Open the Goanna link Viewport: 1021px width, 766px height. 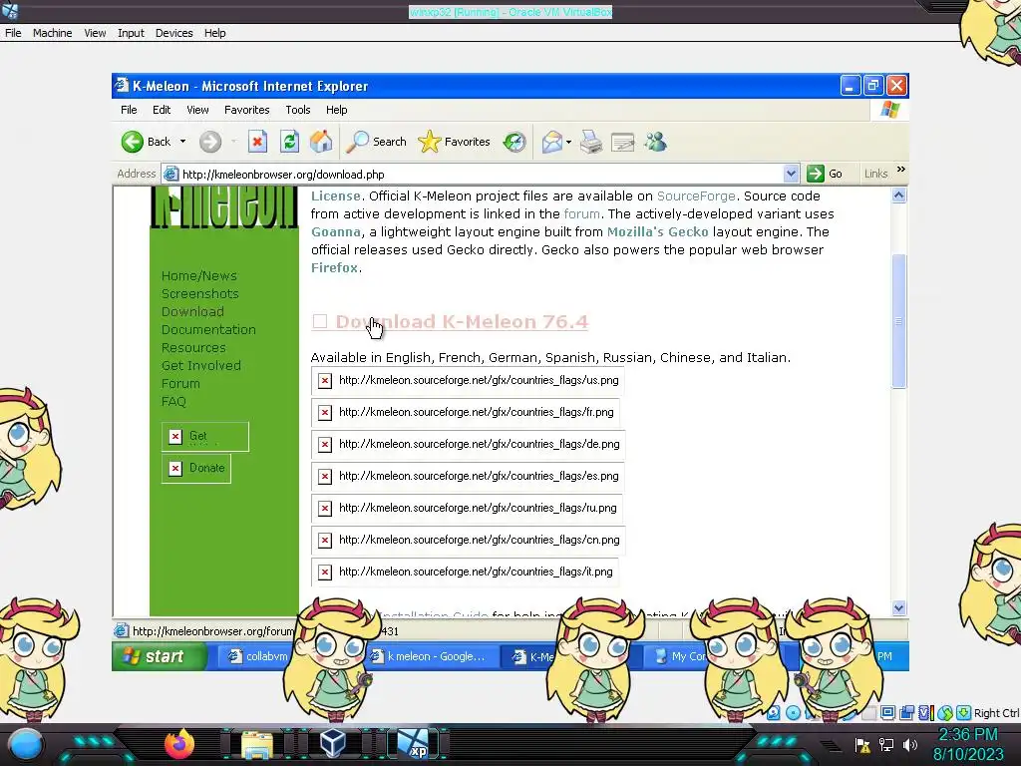335,231
